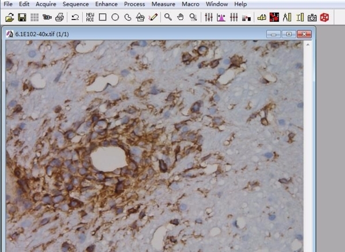Open the Sequence menu
This screenshot has height=252, width=345.
coord(76,4)
